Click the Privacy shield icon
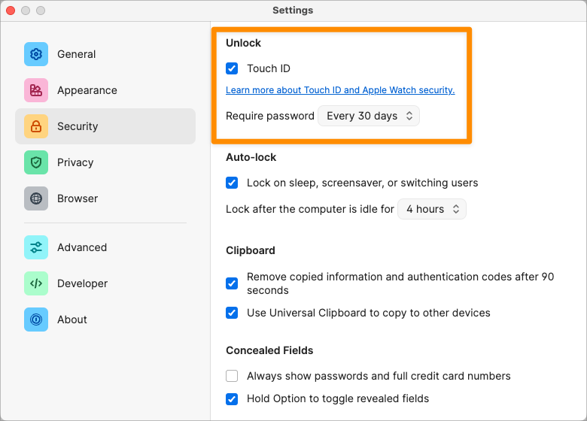 point(36,162)
